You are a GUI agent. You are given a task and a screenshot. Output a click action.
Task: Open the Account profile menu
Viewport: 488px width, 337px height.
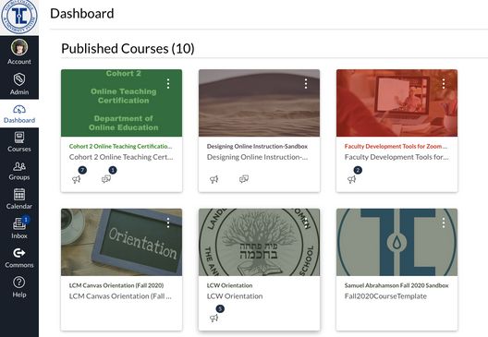tap(19, 52)
